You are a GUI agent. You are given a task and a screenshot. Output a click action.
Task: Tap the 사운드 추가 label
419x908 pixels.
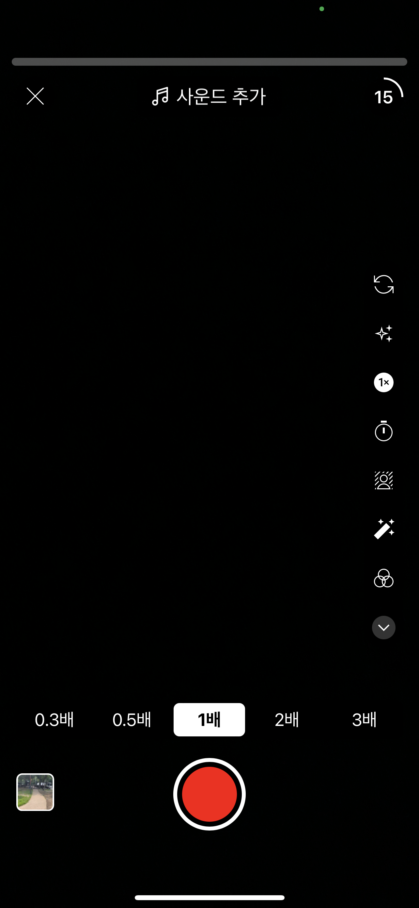pyautogui.click(x=221, y=96)
